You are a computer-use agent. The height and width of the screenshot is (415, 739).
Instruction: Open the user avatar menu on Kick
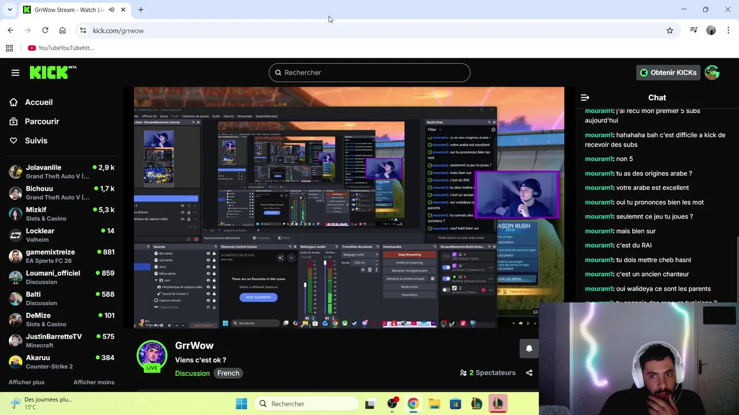712,73
